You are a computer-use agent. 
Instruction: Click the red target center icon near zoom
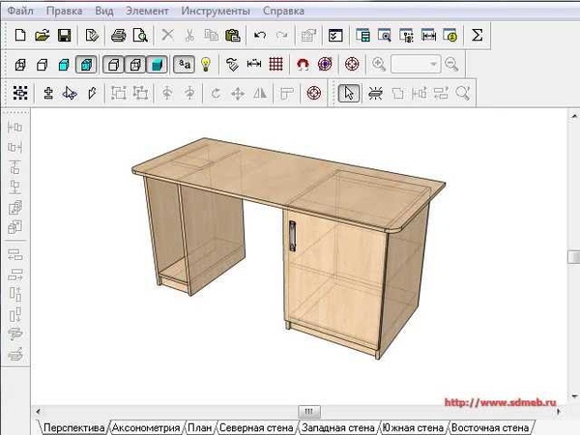[352, 65]
